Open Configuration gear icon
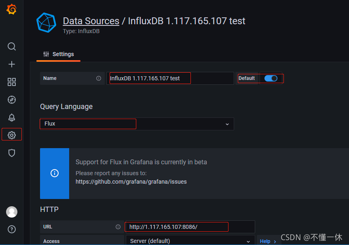The height and width of the screenshot is (245, 349). pyautogui.click(x=12, y=135)
